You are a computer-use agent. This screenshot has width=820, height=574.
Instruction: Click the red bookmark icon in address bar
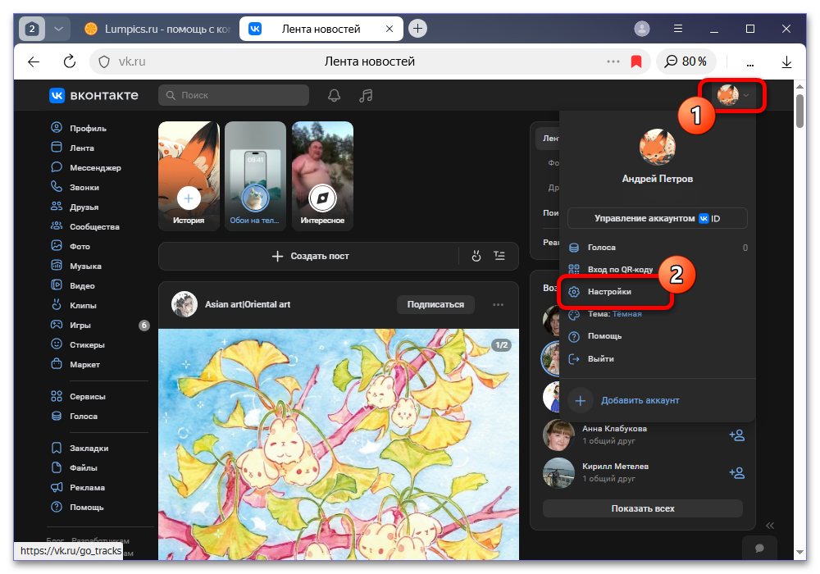[x=636, y=61]
